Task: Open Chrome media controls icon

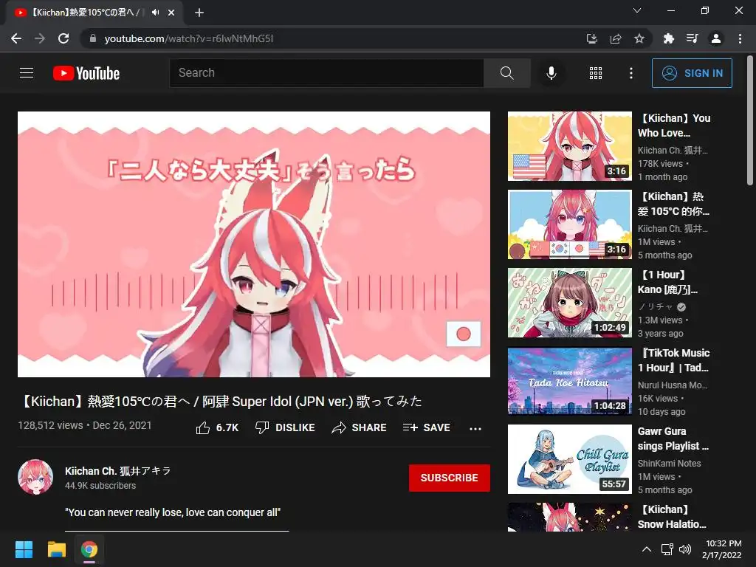Action: (692, 38)
